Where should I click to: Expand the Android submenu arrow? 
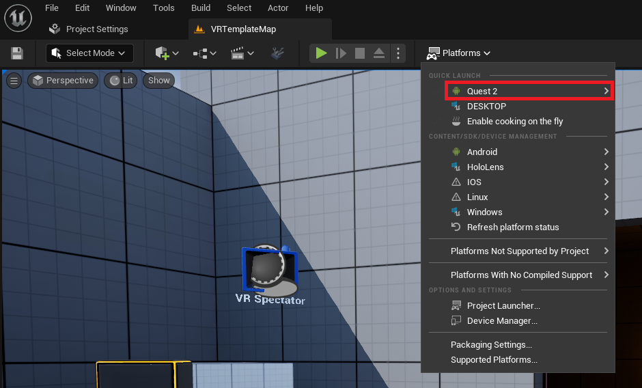tap(606, 152)
